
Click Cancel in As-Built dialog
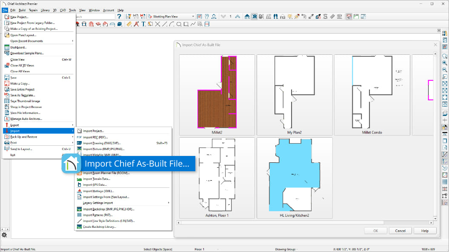400,231
